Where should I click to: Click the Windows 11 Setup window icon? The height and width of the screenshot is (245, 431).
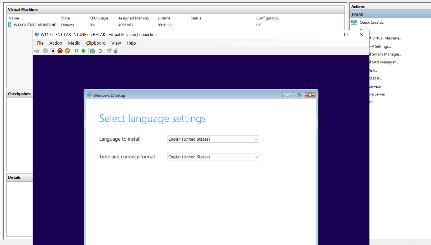coord(89,95)
